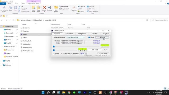Click the left arrow under the upper green box
The image size is (169, 95).
[103, 47]
